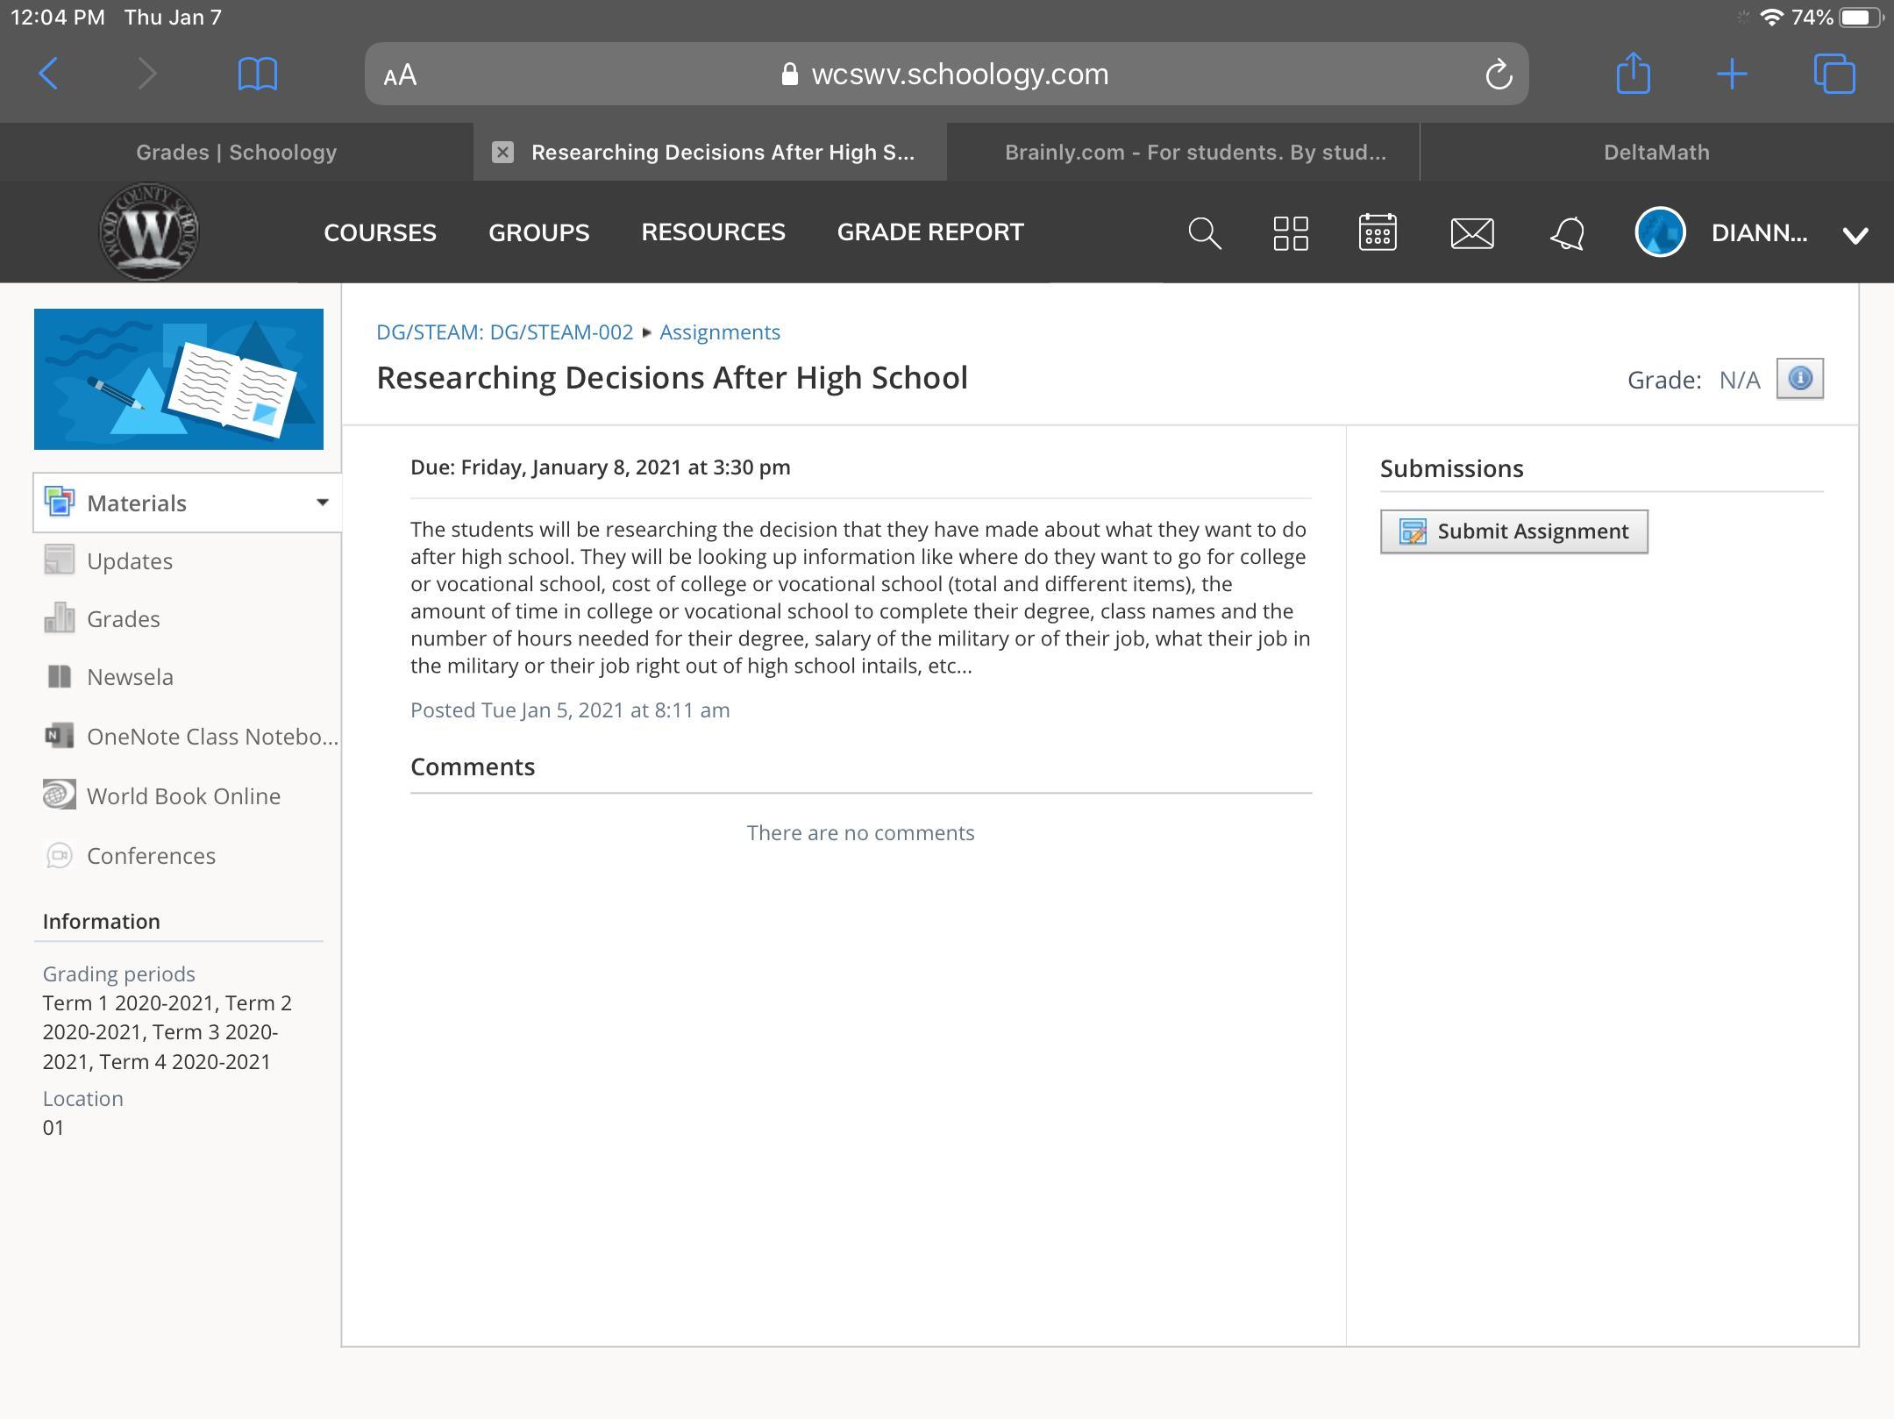Open the Schoology search magnifier icon
This screenshot has width=1894, height=1419.
click(x=1204, y=233)
